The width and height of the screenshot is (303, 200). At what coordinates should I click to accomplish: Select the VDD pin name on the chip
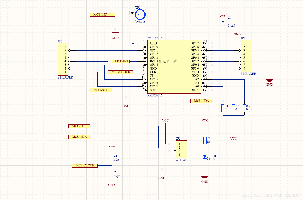[195, 72]
